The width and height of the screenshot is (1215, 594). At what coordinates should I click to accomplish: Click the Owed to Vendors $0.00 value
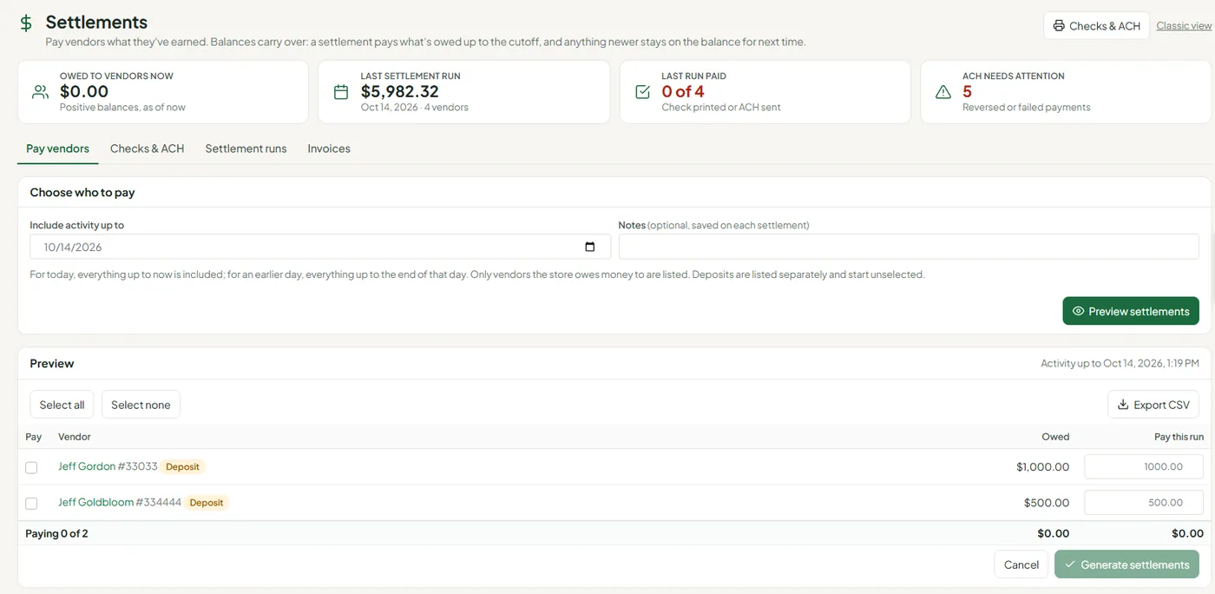click(x=84, y=91)
